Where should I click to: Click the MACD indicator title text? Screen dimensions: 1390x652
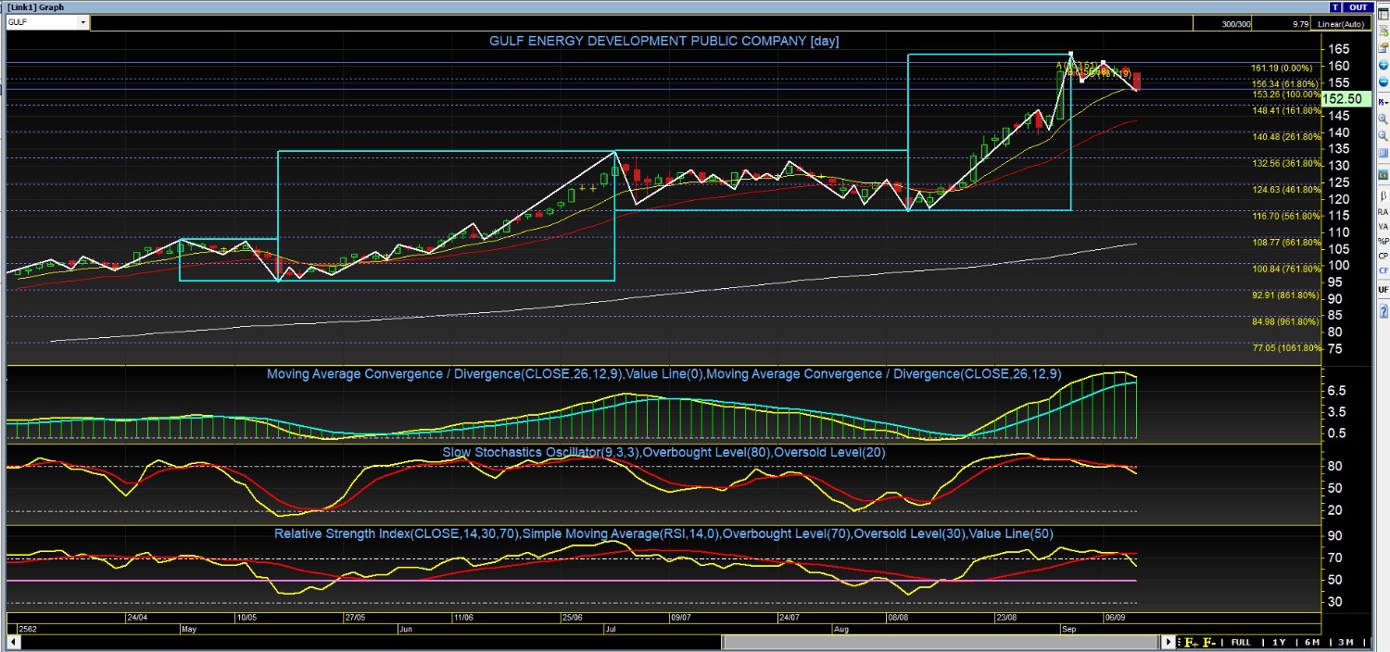click(664, 374)
